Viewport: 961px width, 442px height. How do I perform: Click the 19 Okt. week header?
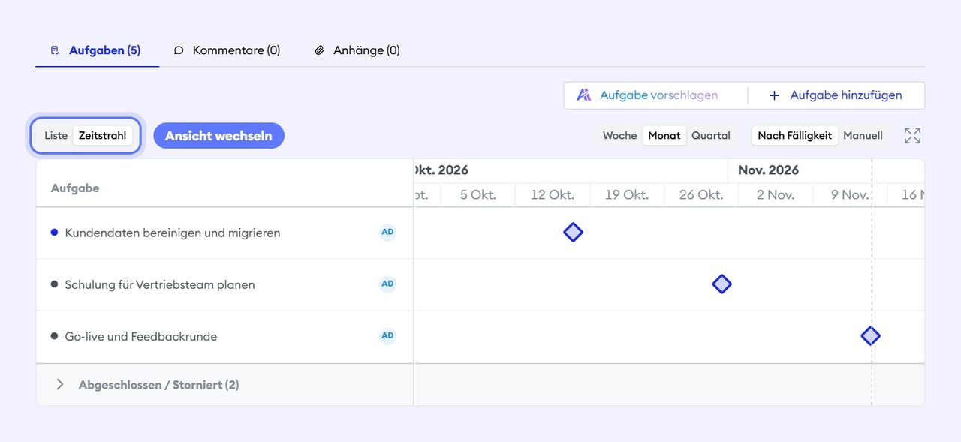tap(627, 194)
